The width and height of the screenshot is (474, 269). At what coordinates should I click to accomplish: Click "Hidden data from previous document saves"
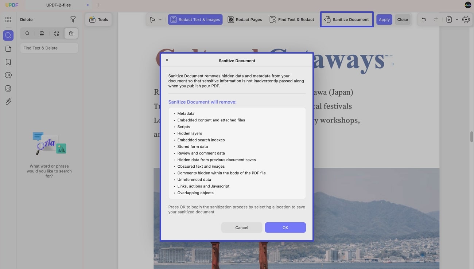click(217, 160)
